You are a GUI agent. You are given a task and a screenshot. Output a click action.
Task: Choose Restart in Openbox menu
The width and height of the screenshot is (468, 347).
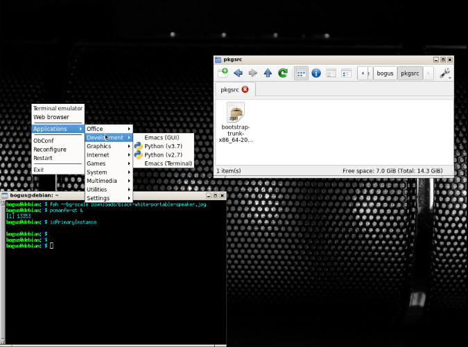click(x=58, y=158)
